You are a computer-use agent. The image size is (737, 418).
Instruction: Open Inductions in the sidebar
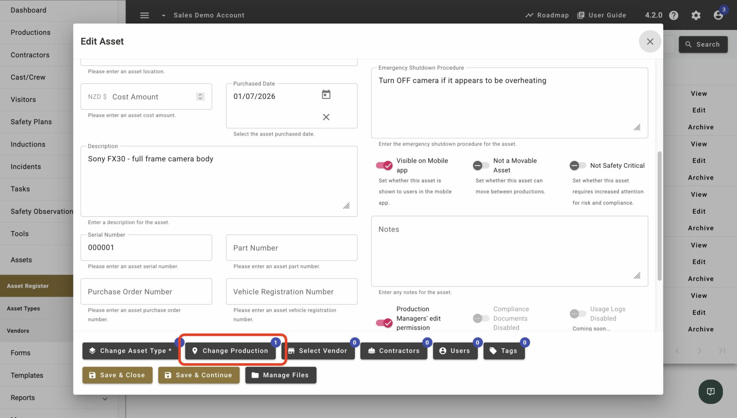tap(28, 144)
